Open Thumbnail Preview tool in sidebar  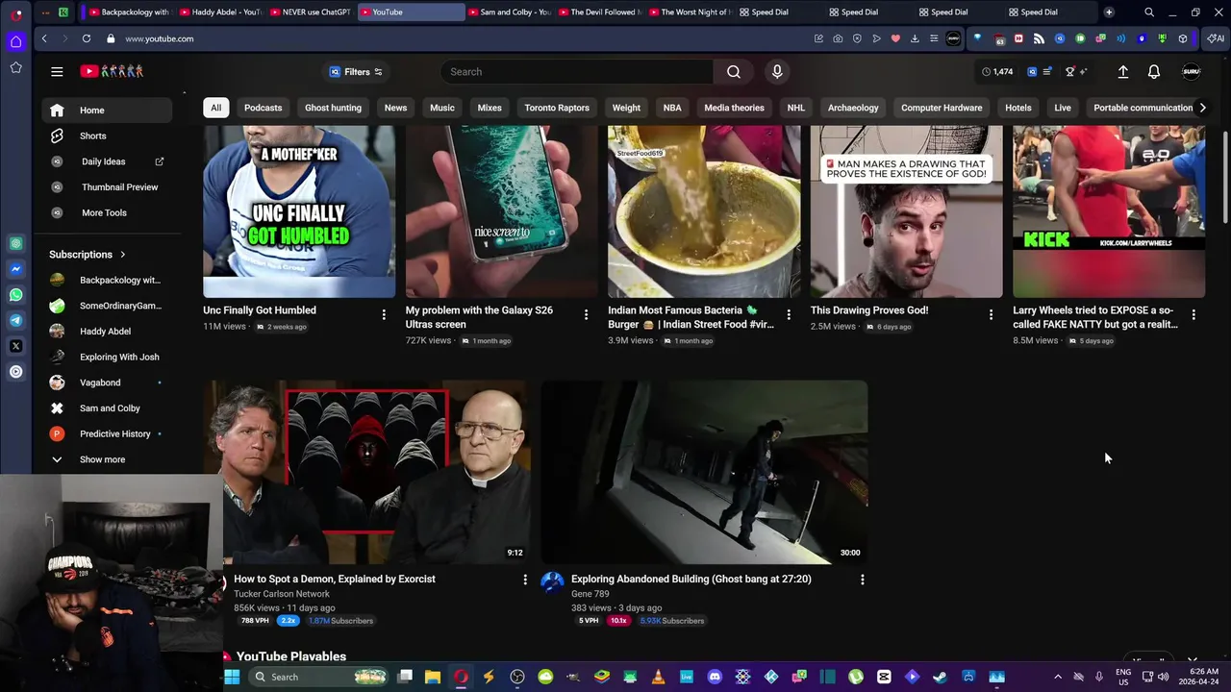pyautogui.click(x=107, y=186)
